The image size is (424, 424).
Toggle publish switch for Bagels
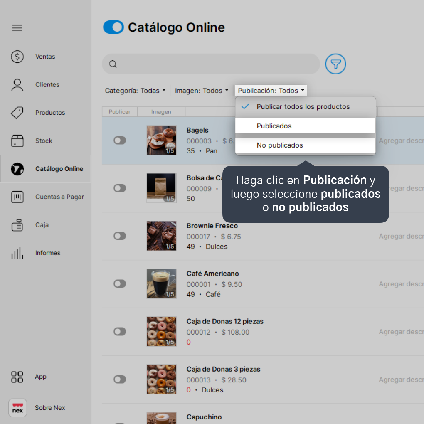(x=120, y=141)
